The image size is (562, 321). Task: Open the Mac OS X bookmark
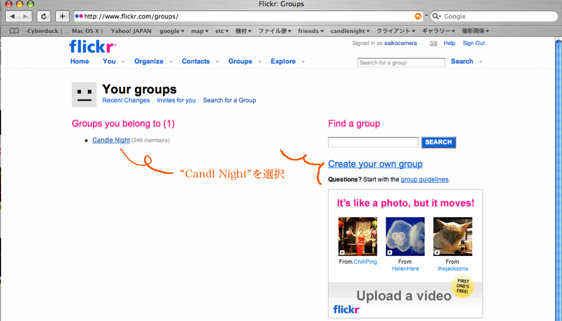click(x=85, y=31)
